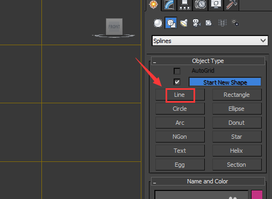272x199 pixels.
Task: Choose the Helix spline tool
Action: pyautogui.click(x=237, y=151)
